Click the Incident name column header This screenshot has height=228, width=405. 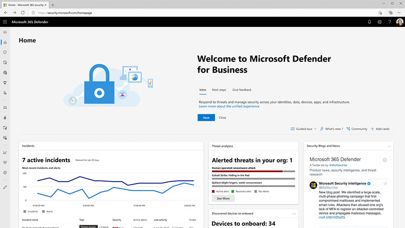pyautogui.click(x=30, y=220)
